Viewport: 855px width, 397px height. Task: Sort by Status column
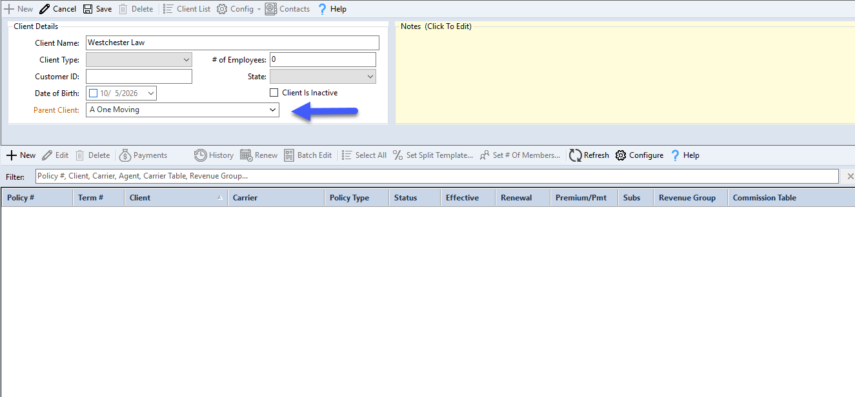coord(415,198)
